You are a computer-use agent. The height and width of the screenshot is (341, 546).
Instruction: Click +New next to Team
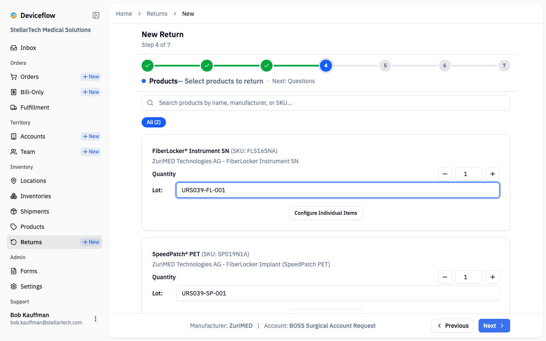click(91, 152)
